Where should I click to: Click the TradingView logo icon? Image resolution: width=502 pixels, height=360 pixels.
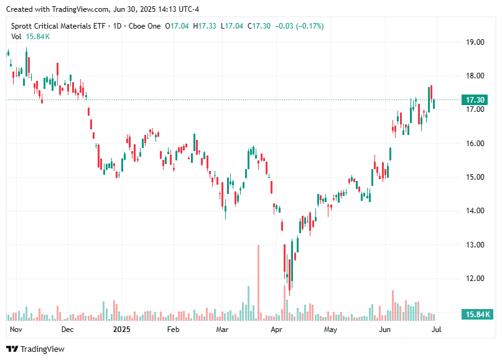(12, 349)
